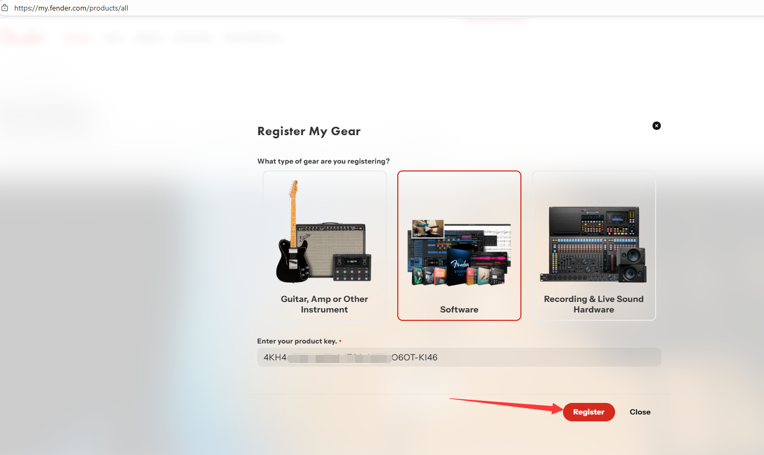Open the red highlighted blurred navigation item

[x=78, y=38]
